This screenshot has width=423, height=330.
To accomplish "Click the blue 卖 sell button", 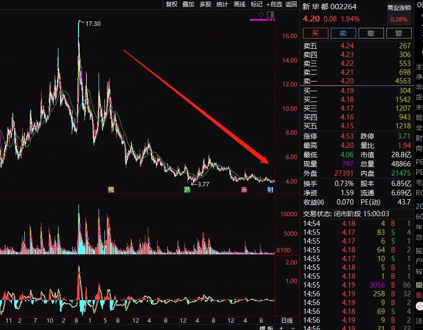I will 343,33.
